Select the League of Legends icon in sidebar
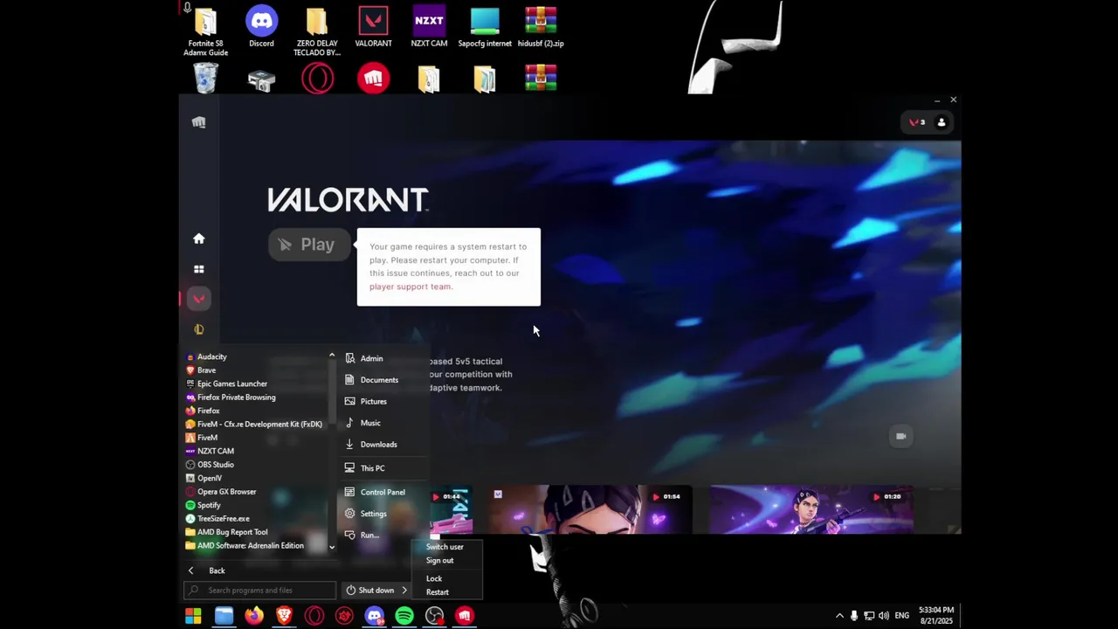Screen dimensions: 1118x629 tap(198, 329)
